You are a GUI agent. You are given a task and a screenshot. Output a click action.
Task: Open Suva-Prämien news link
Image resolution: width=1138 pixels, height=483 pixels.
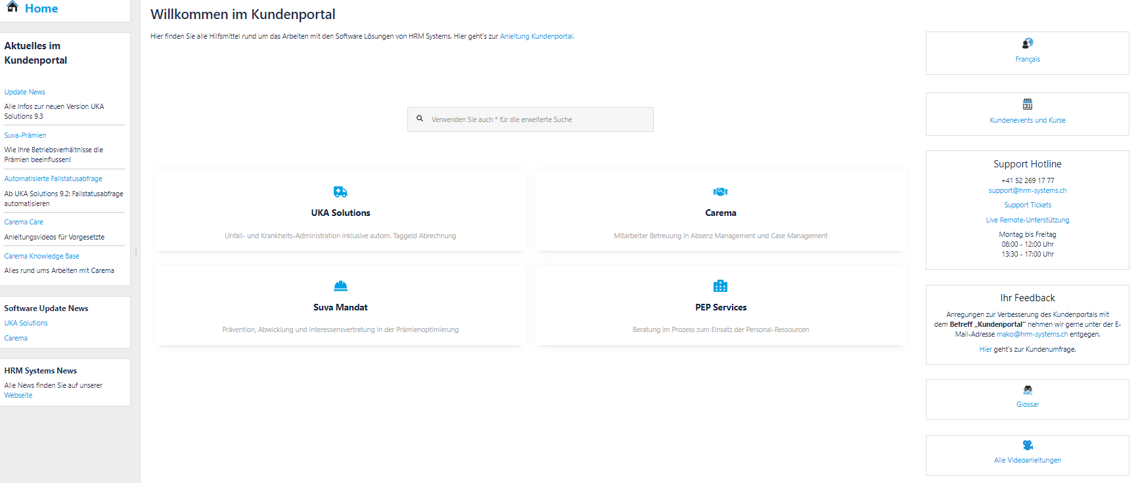pyautogui.click(x=25, y=135)
